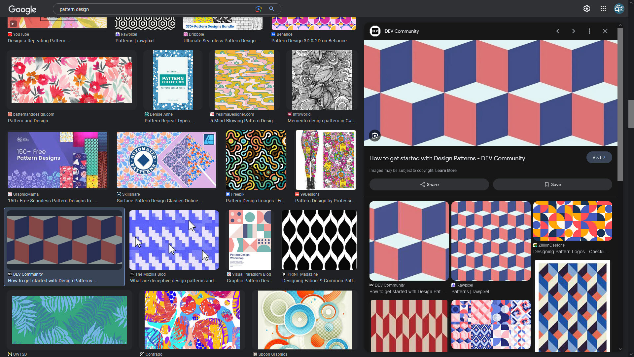Click the YouTube channel icon next to Design a Repeating Pattern

pyautogui.click(x=10, y=34)
